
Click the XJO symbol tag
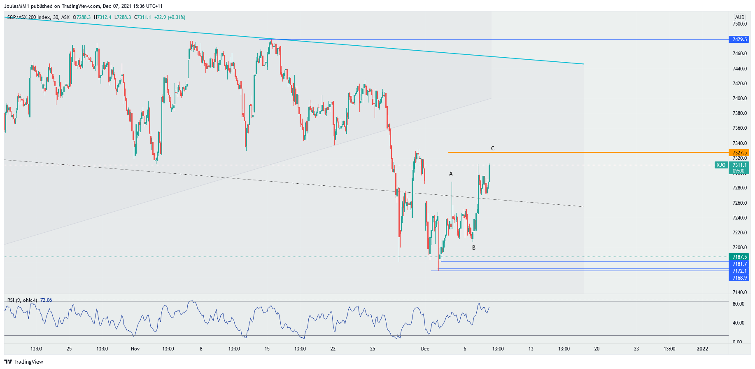(x=721, y=165)
